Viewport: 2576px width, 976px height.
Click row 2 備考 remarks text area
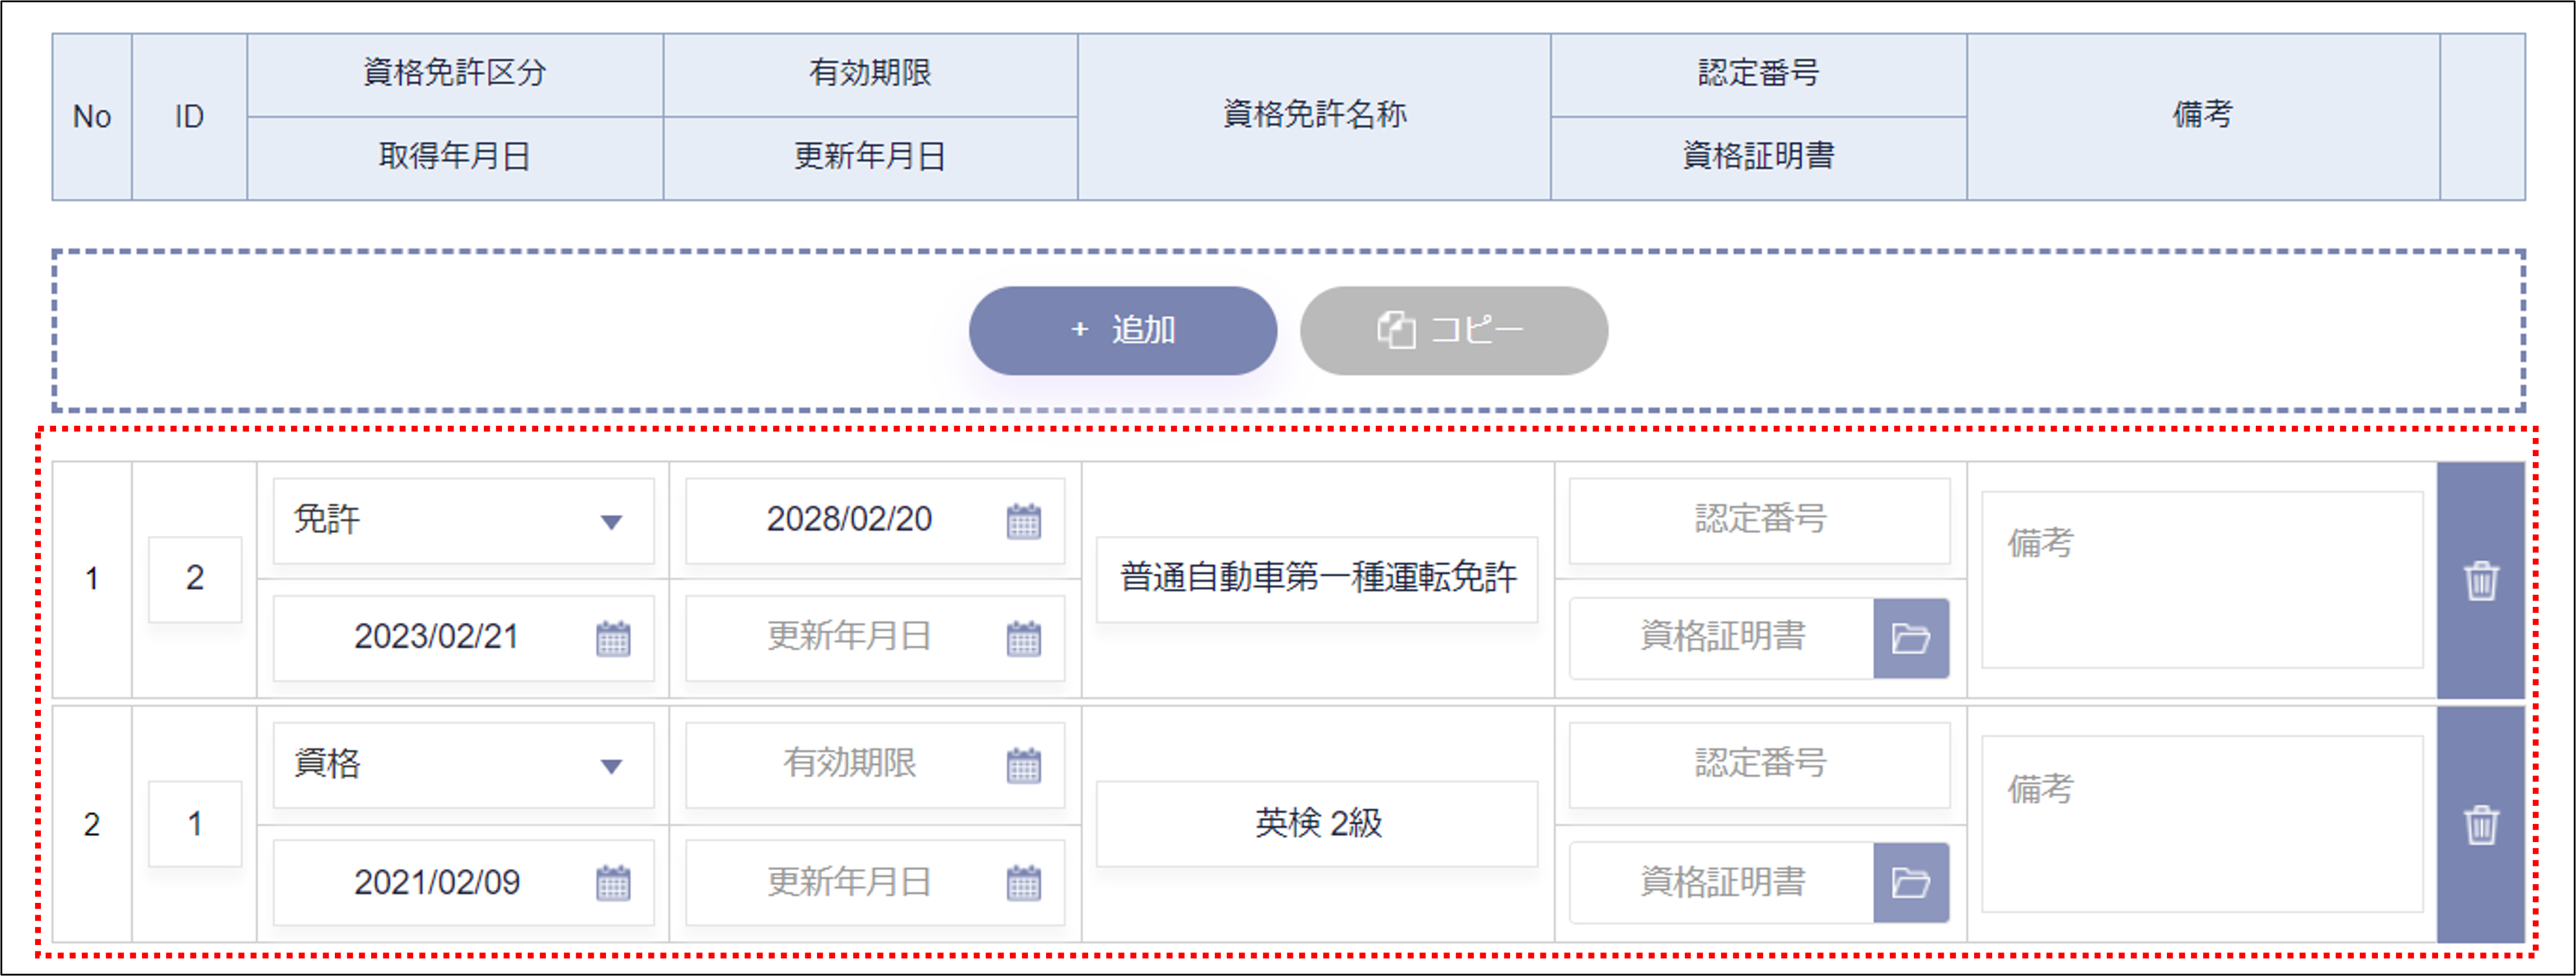click(2201, 825)
